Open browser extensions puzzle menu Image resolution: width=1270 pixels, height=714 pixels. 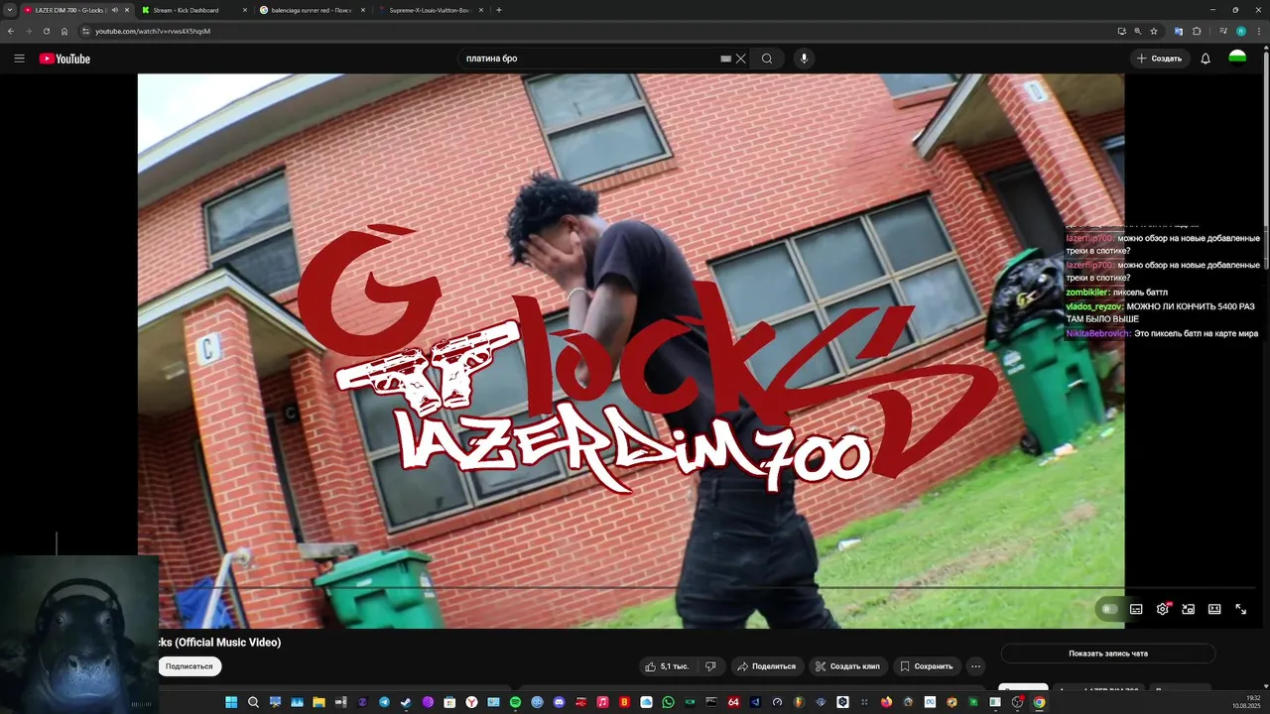click(x=1197, y=31)
